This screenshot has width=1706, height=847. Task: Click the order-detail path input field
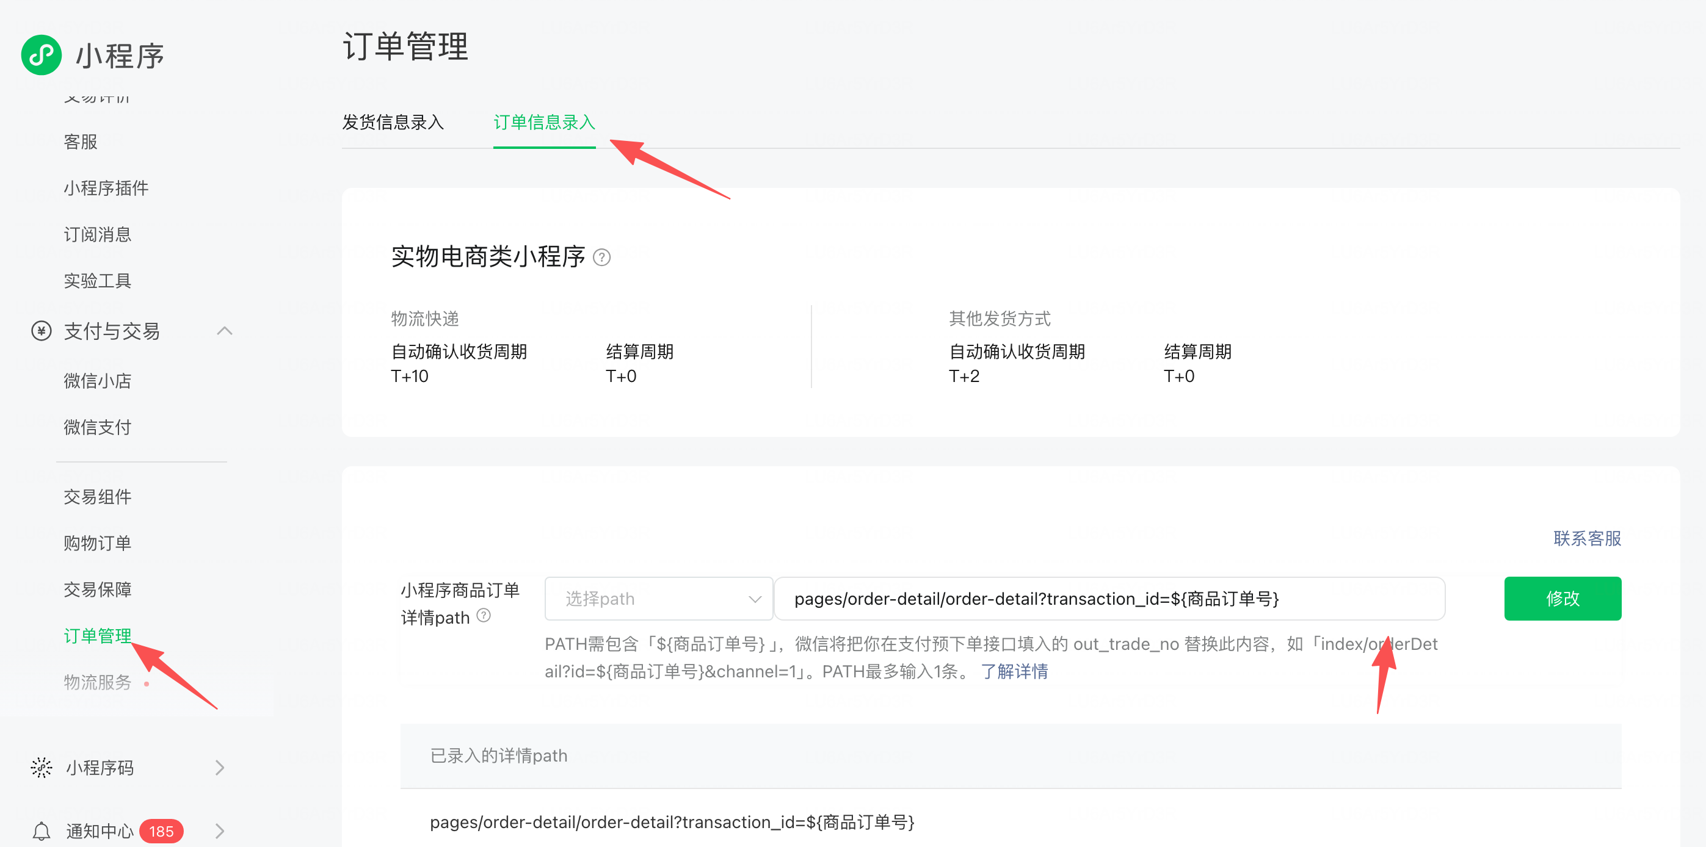pos(1109,599)
